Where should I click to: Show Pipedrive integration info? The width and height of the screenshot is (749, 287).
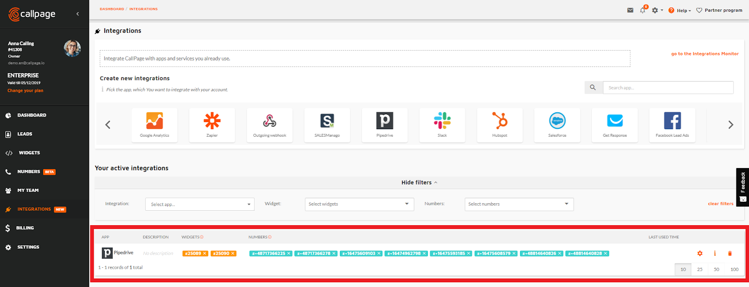pyautogui.click(x=715, y=253)
